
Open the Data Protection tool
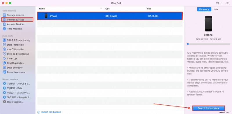coord(13,45)
